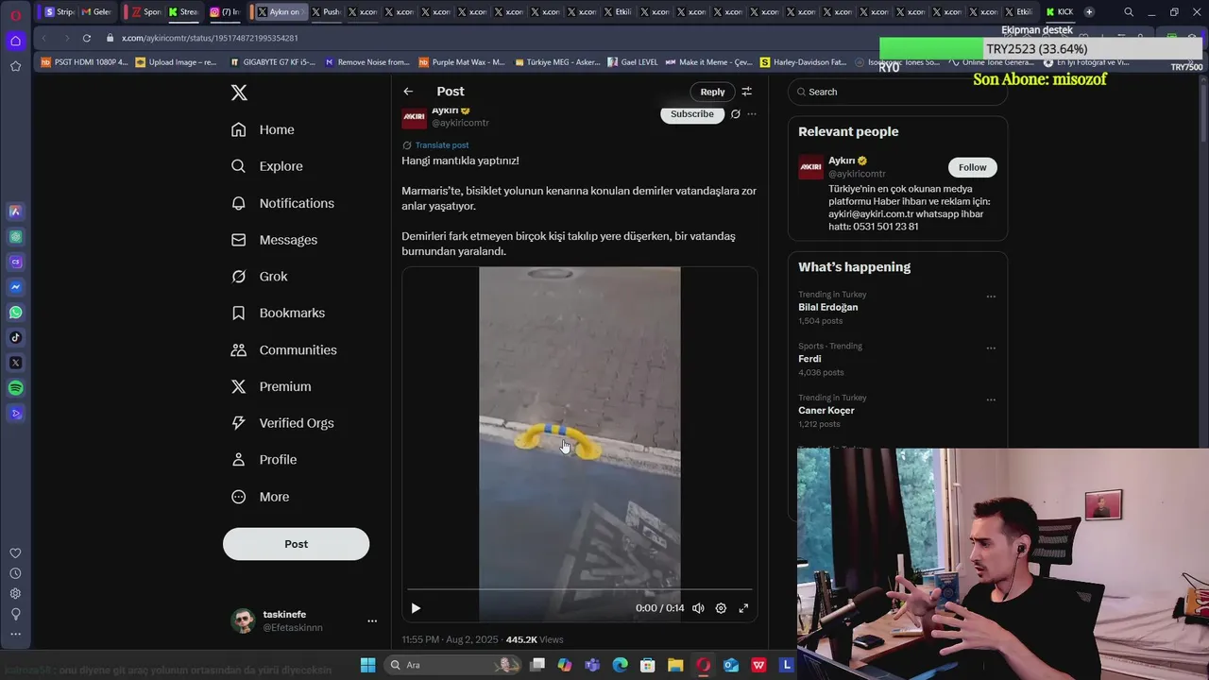Mute the video sound
This screenshot has height=680, width=1209.
(x=698, y=608)
